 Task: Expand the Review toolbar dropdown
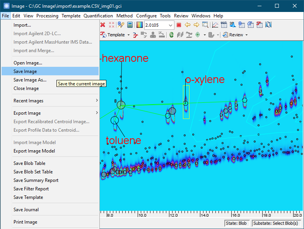pos(246,35)
